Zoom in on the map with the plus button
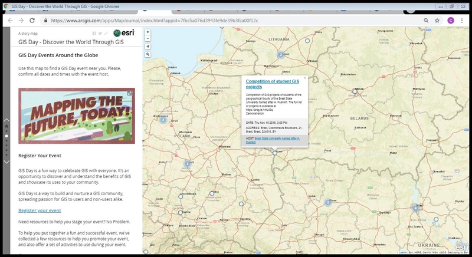 [147, 32]
